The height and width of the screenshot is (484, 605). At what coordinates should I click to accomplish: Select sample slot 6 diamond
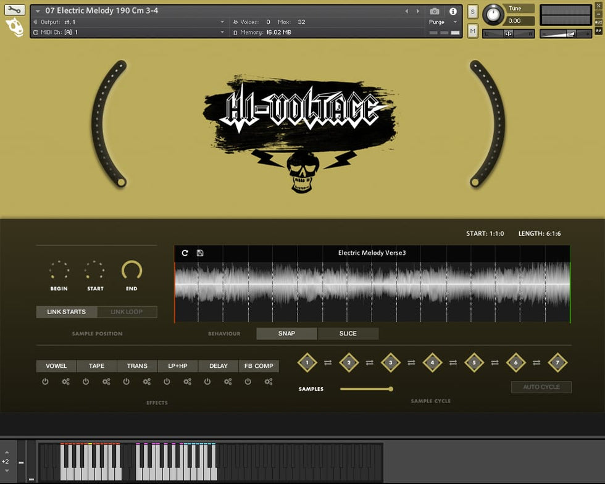click(515, 363)
